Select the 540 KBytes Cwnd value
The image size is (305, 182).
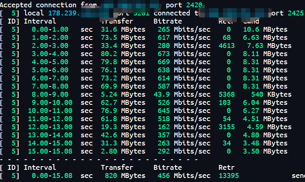click(271, 94)
